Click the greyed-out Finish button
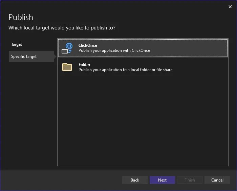 pyautogui.click(x=190, y=180)
